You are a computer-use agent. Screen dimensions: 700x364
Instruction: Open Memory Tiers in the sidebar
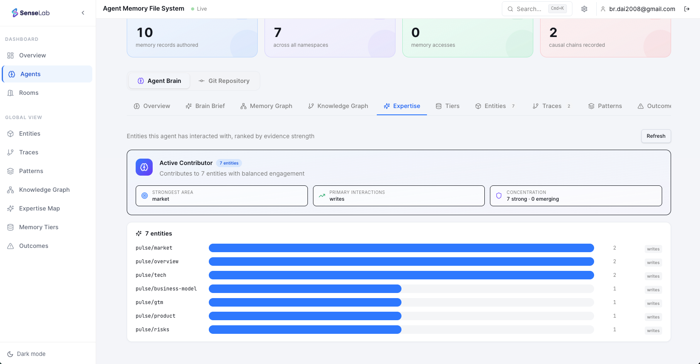[47, 227]
